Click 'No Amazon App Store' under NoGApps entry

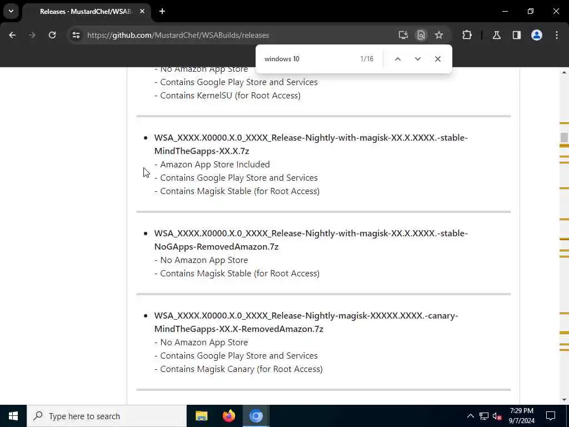[201, 260]
